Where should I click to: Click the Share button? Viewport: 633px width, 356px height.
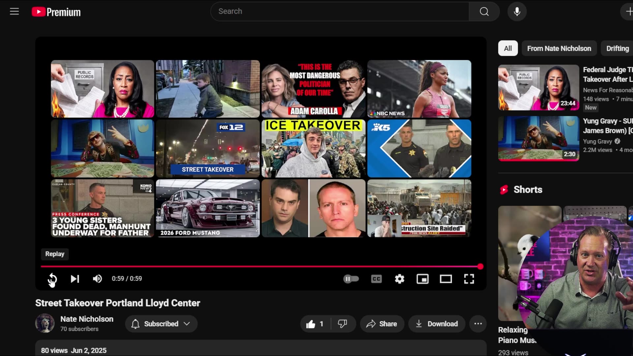click(382, 324)
